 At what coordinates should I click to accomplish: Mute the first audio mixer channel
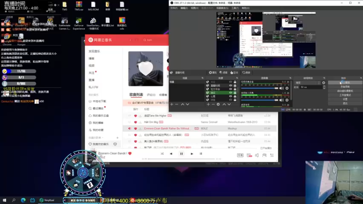[x=281, y=88]
